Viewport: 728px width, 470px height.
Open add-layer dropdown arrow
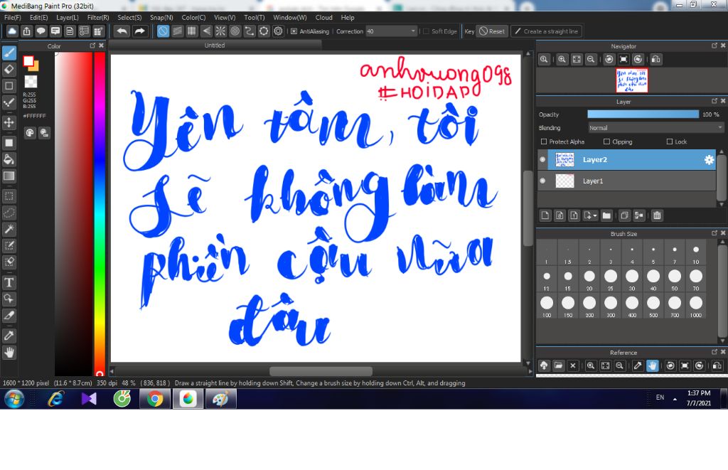click(x=595, y=215)
